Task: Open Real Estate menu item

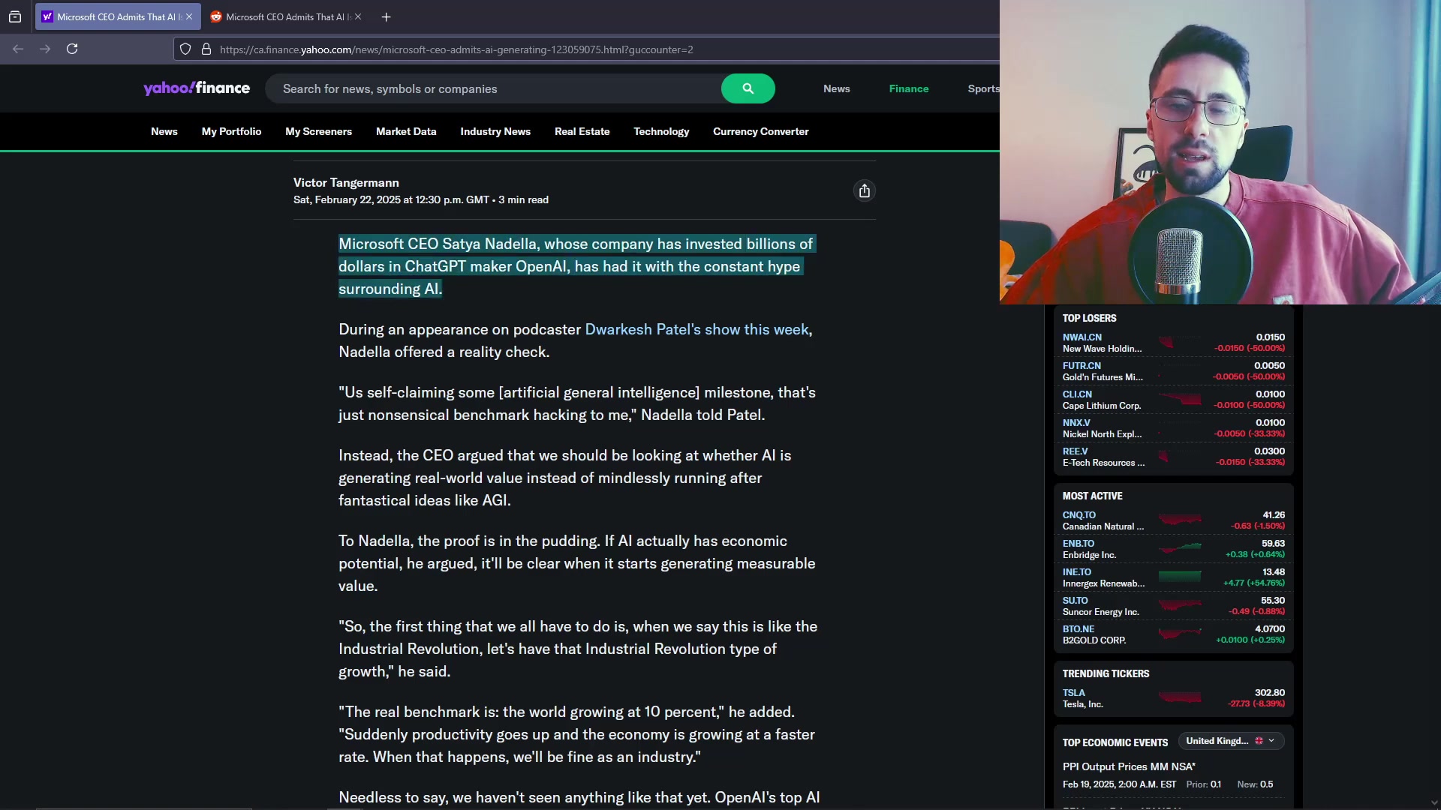Action: (x=582, y=131)
